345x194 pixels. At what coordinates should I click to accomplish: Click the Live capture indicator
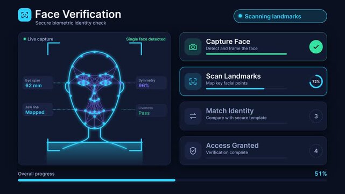[x=38, y=39]
